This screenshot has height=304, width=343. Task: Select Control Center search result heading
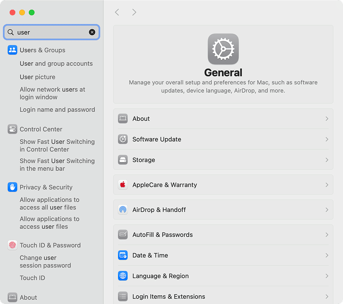click(x=41, y=129)
